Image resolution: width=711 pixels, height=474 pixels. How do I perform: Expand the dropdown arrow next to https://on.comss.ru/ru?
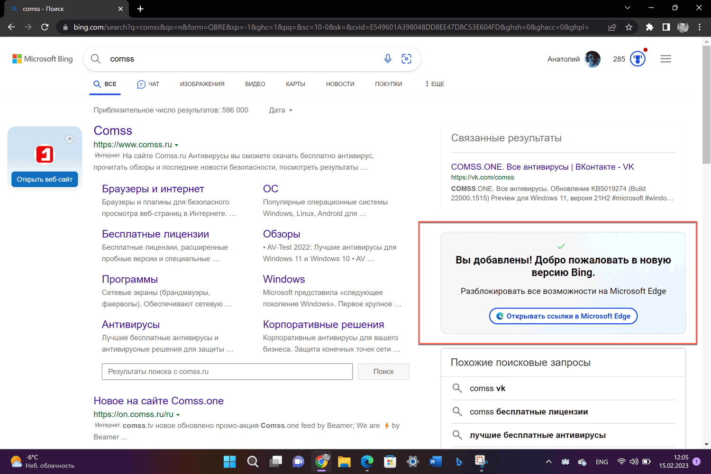178,415
